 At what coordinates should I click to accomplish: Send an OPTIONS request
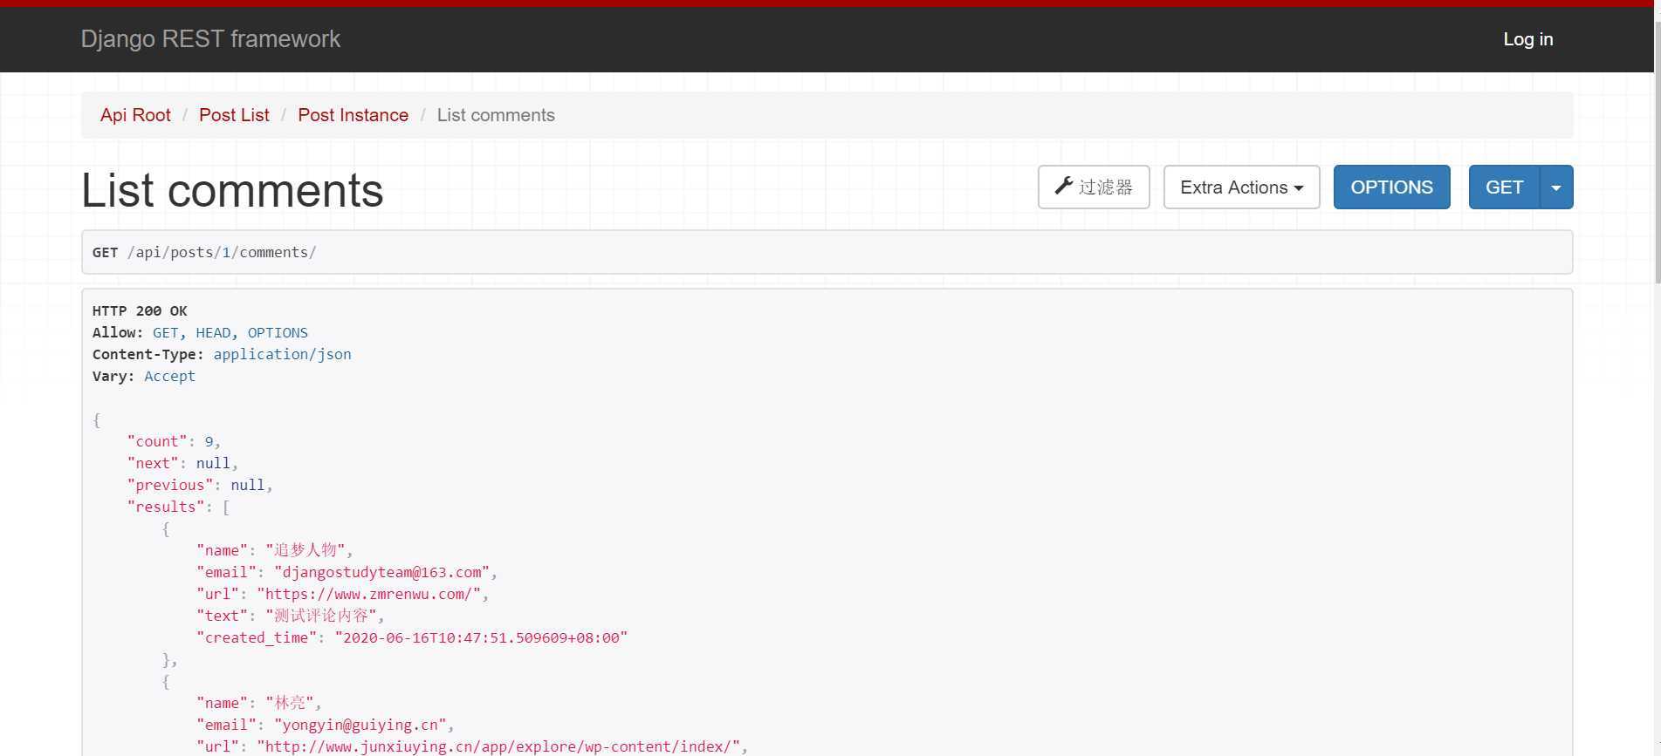click(1391, 187)
